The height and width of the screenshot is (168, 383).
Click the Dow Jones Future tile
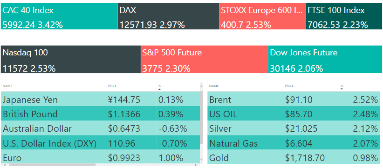325,59
